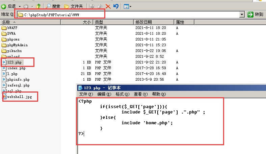Image resolution: width=266 pixels, height=154 pixels.
Task: Open Notepad's Format (格式) menu
Action: 122,94
